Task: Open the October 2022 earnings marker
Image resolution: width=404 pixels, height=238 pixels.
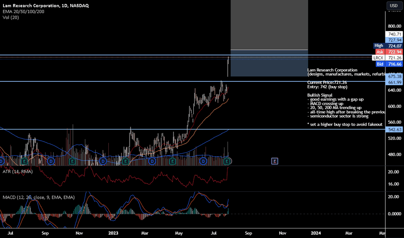Action: (x=72, y=161)
